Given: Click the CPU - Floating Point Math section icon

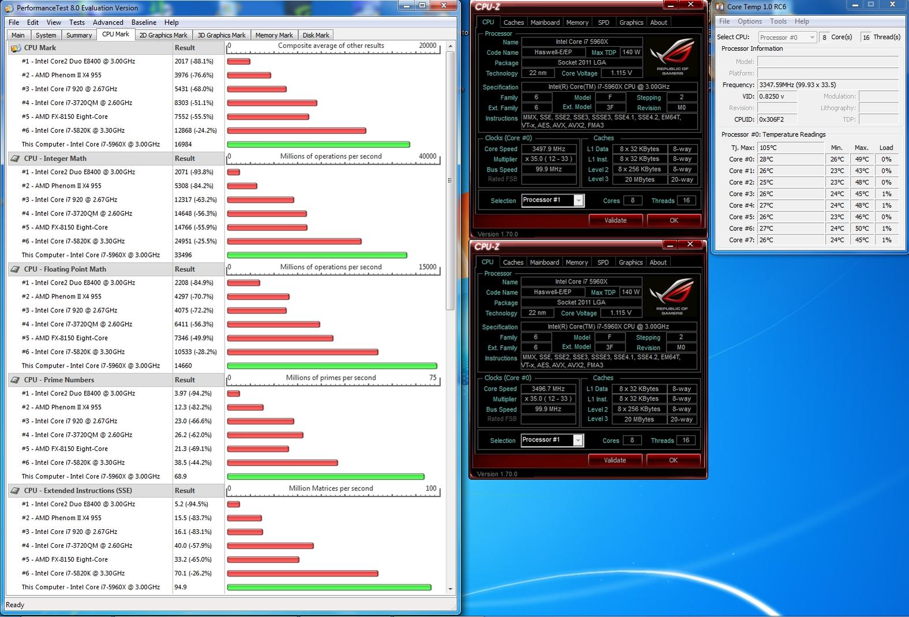Looking at the screenshot, I should (15, 270).
